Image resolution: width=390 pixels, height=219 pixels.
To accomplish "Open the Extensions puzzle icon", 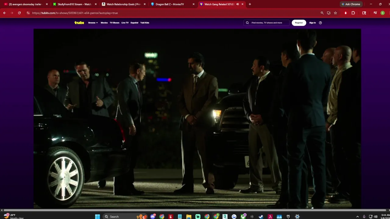I will coord(353,13).
